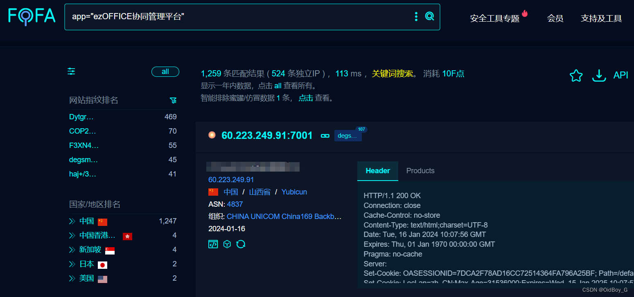
Task: Click the 107 badge on the tag
Action: pos(361,130)
